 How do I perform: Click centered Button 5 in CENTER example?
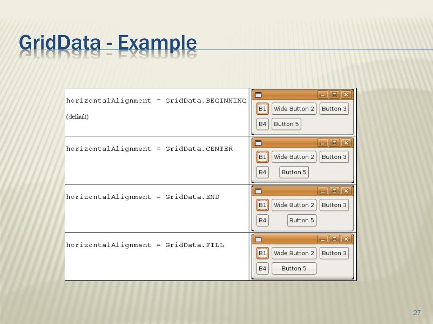point(294,172)
